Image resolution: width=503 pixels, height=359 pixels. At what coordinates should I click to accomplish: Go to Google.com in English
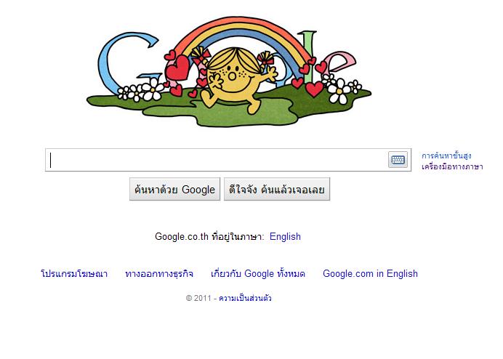(370, 274)
